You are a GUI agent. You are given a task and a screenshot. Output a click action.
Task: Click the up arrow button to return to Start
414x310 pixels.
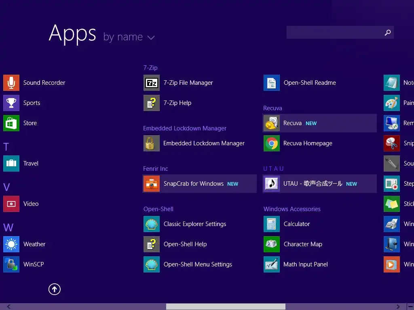55,289
